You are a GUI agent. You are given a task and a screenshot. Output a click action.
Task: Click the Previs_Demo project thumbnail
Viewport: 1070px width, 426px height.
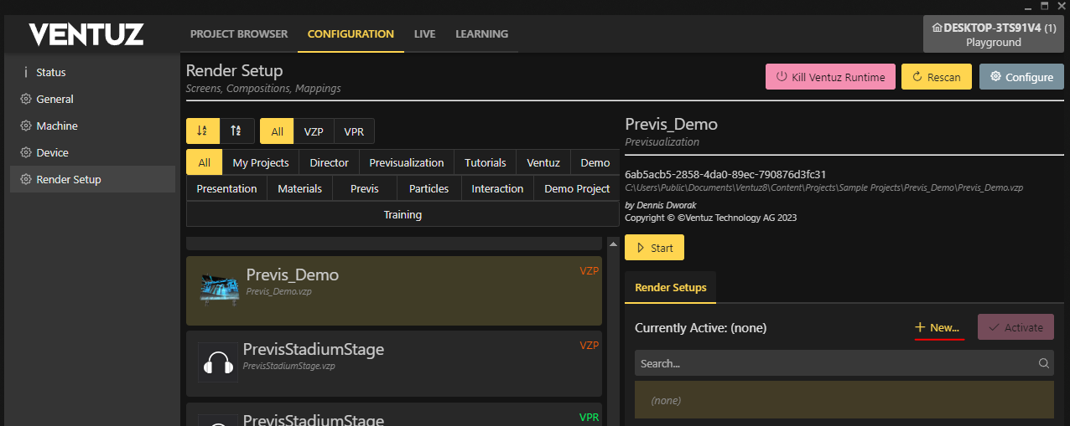220,288
